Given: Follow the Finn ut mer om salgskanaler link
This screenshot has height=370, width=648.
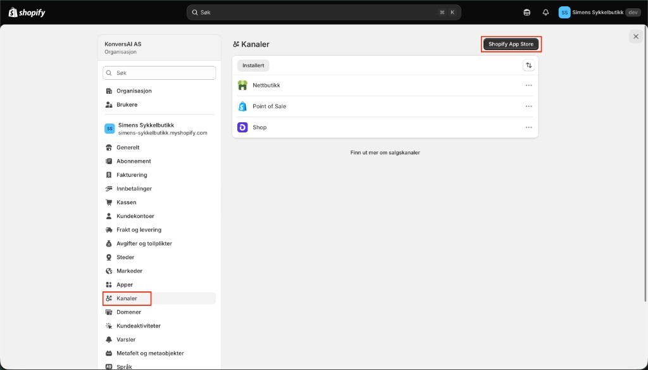Looking at the screenshot, I should point(385,153).
